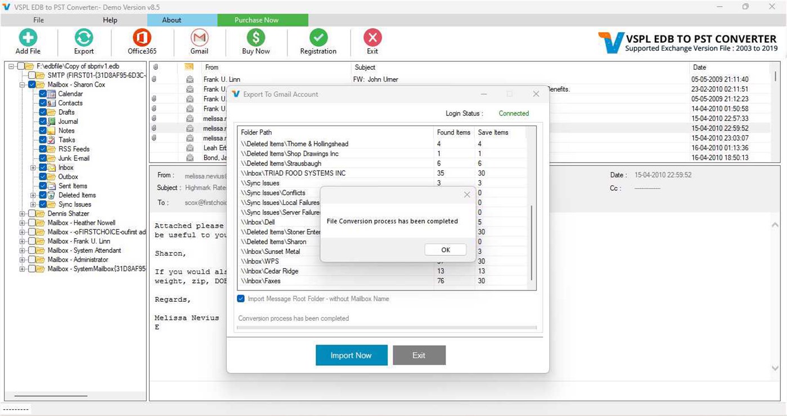Collapse the Mailbox - Sharon Cox tree node
The width and height of the screenshot is (787, 416).
click(21, 84)
